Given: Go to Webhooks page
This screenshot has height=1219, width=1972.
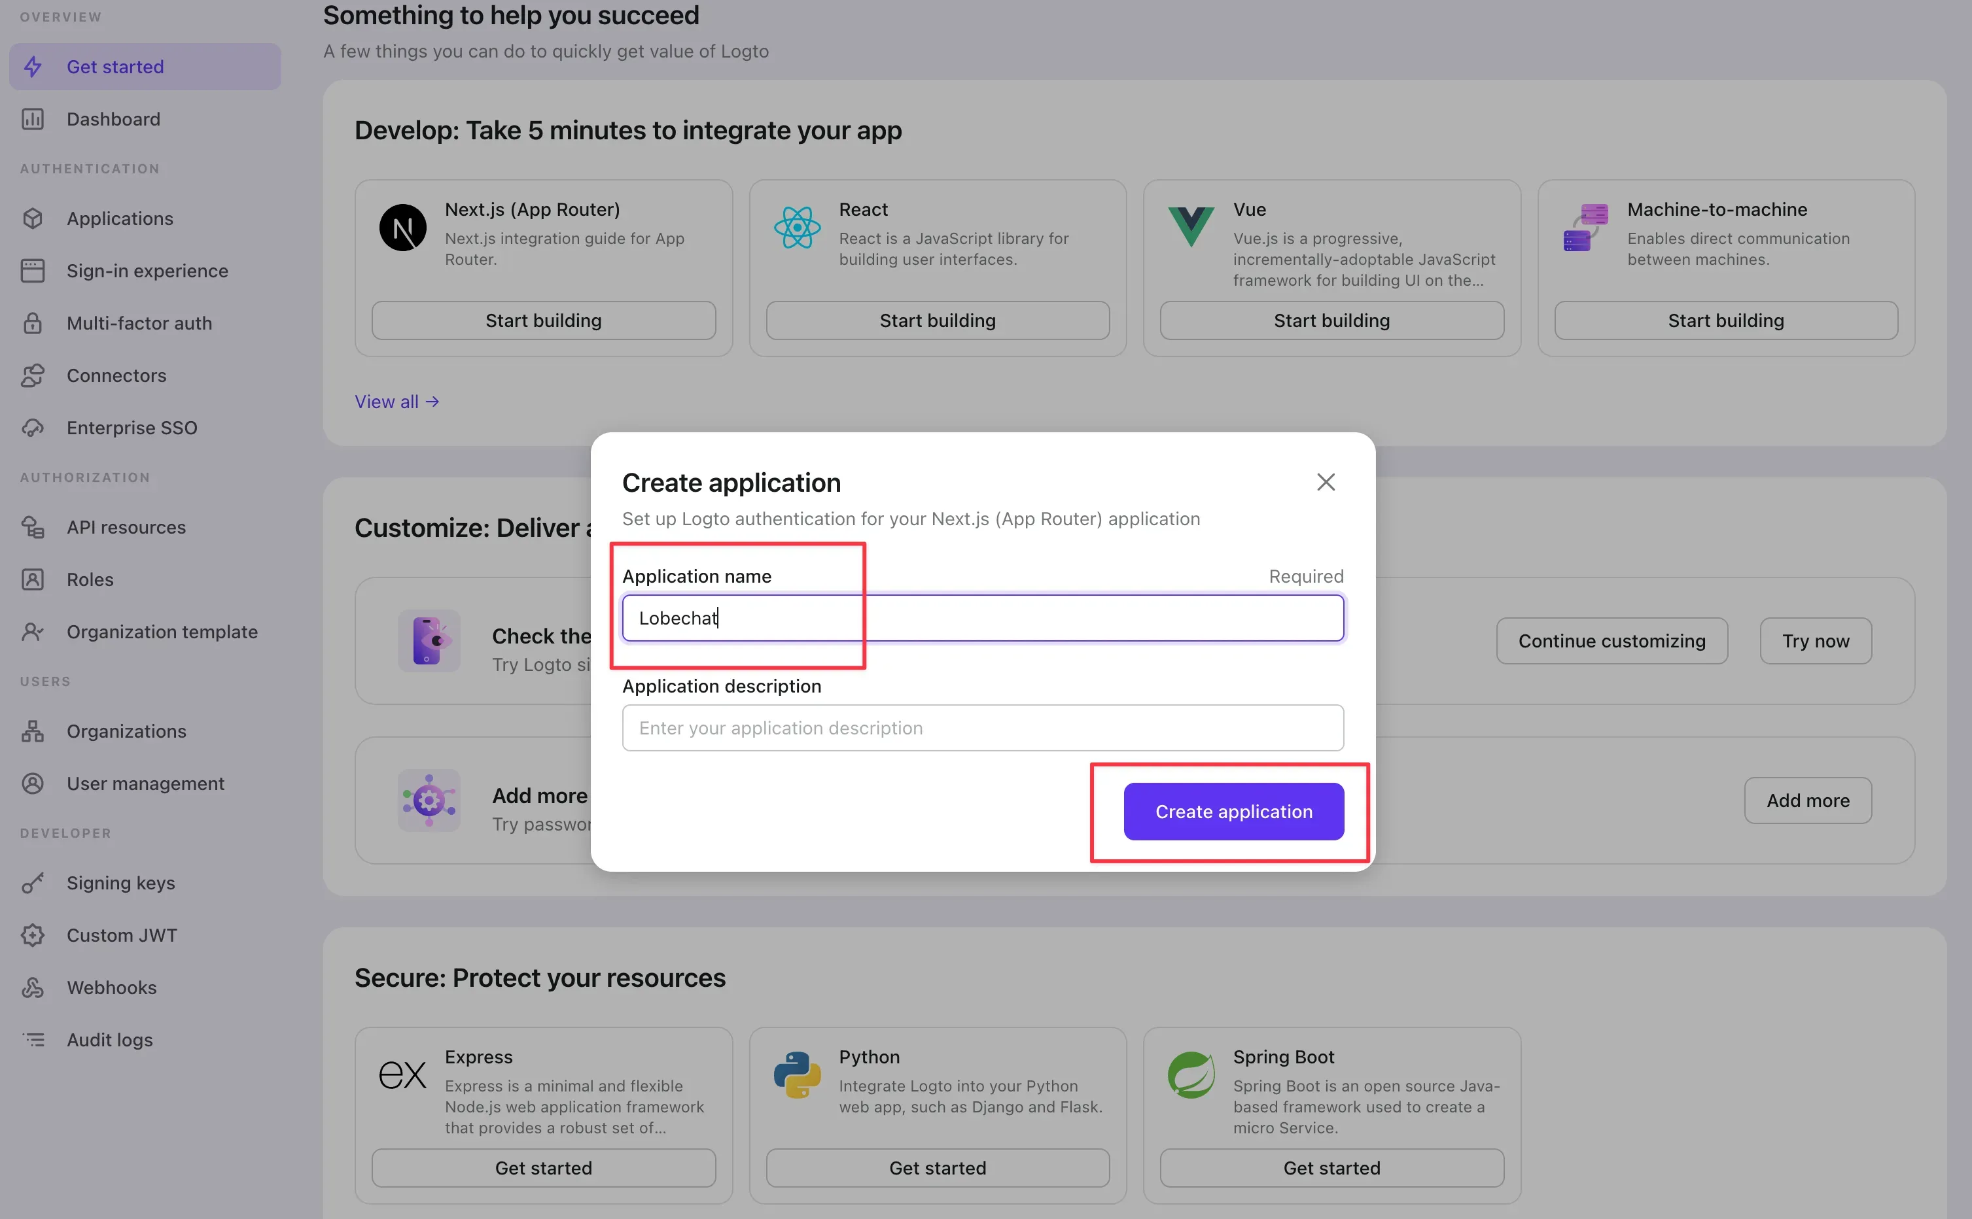Looking at the screenshot, I should point(145,987).
